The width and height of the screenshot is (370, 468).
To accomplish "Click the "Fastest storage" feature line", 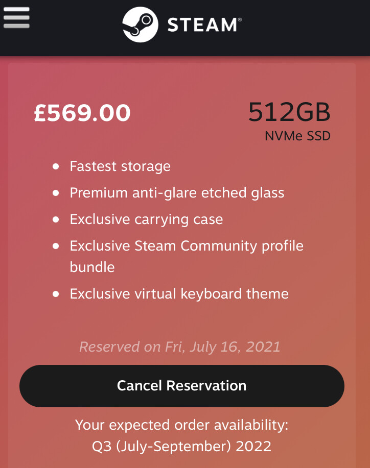I will click(x=120, y=166).
